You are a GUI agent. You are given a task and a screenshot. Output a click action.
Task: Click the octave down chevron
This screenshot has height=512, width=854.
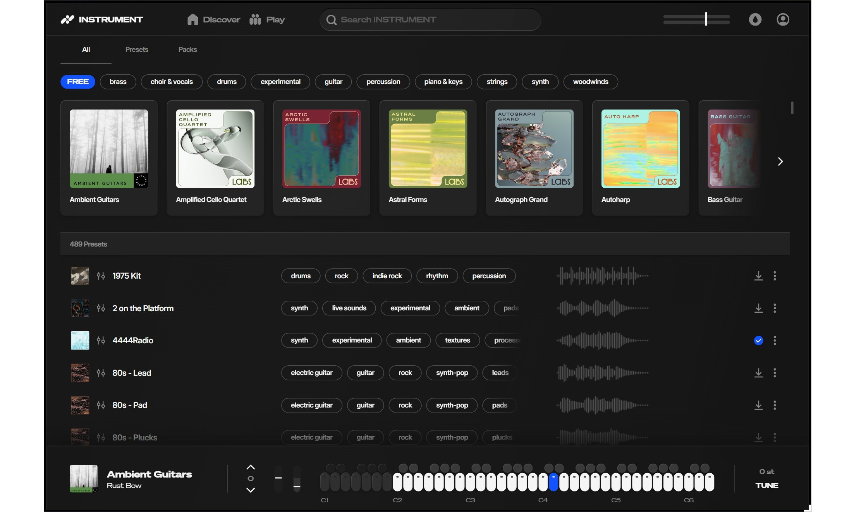pyautogui.click(x=251, y=490)
